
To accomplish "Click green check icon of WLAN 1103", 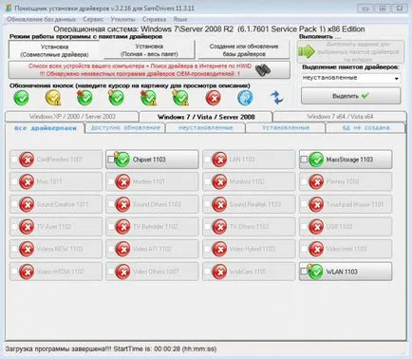I will click(x=315, y=272).
